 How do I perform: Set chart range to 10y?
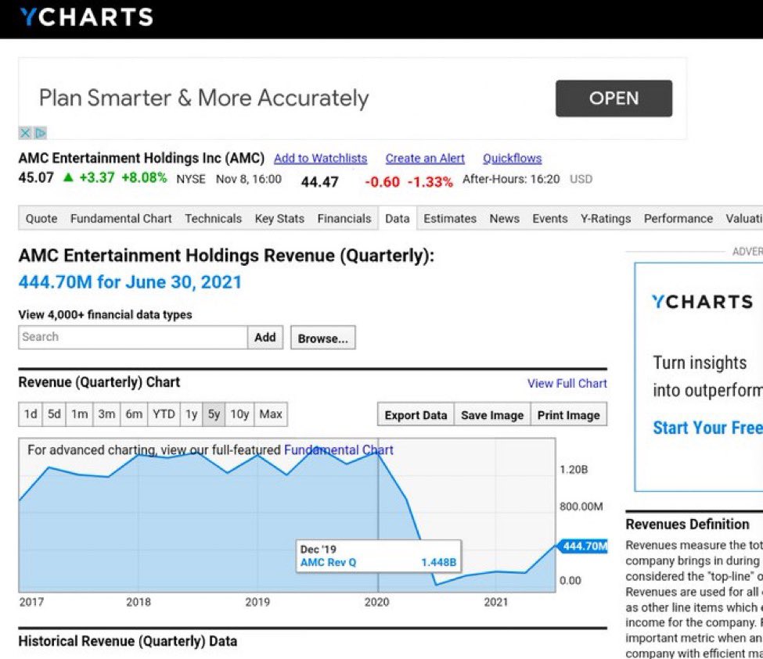point(239,414)
